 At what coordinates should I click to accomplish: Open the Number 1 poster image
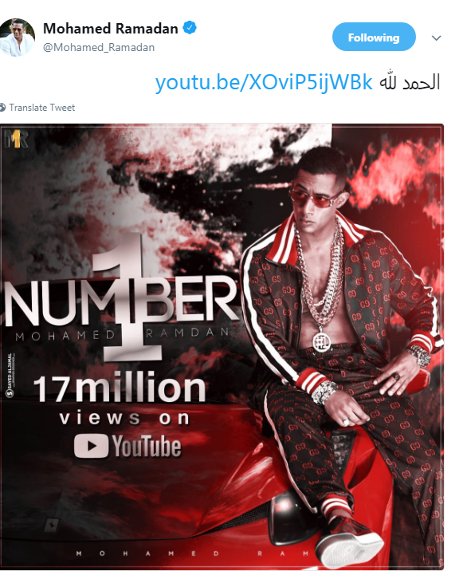click(x=222, y=346)
